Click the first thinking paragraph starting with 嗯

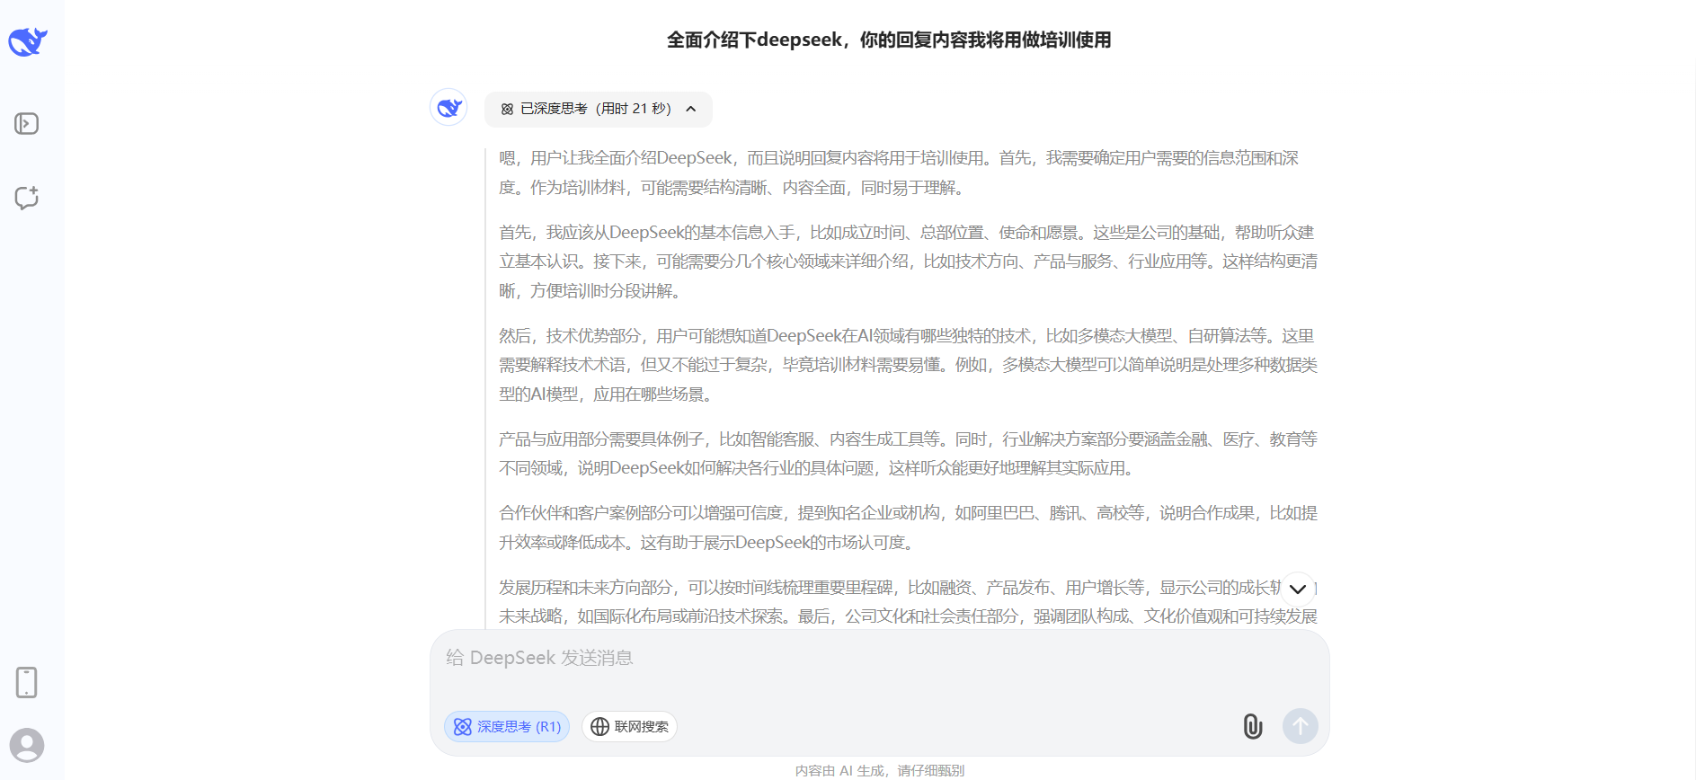[x=899, y=173]
